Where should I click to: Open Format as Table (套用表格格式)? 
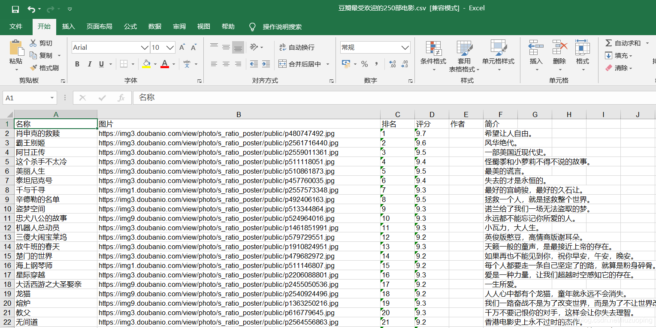click(464, 57)
